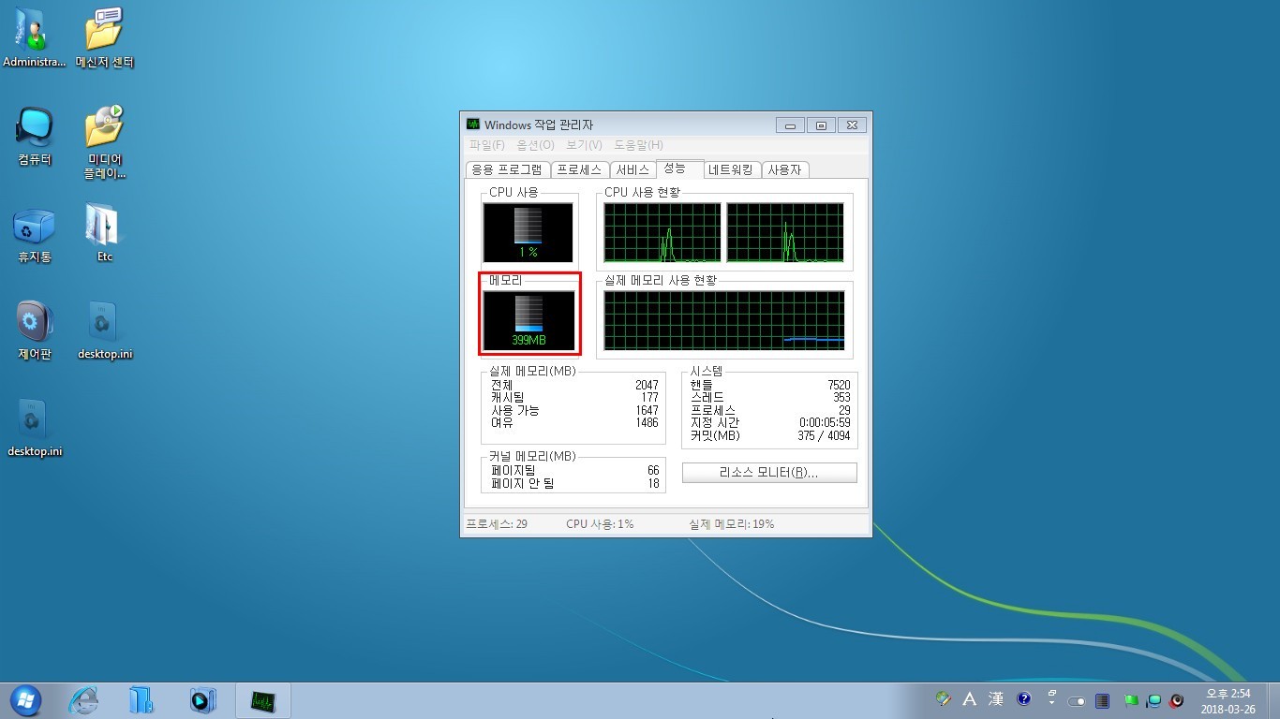The width and height of the screenshot is (1280, 719).
Task: Open the 옵션(O) menu
Action: [x=536, y=145]
